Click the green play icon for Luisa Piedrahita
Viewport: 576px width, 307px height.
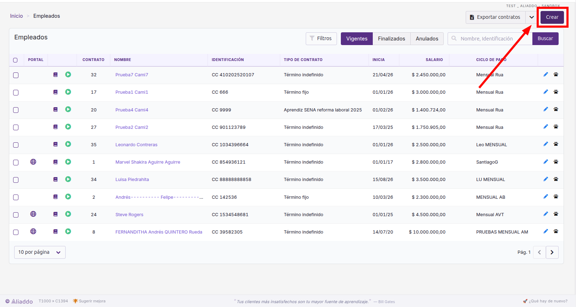pos(68,179)
